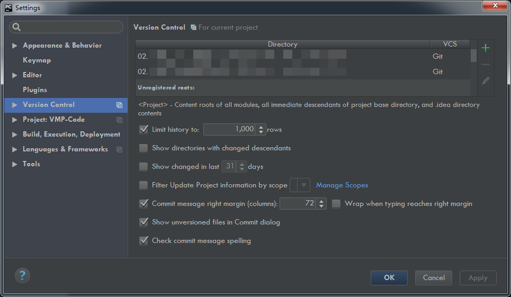Screen dimensions: 511x297
Task: Enable Show directories with changed descendants
Action: click(x=144, y=148)
